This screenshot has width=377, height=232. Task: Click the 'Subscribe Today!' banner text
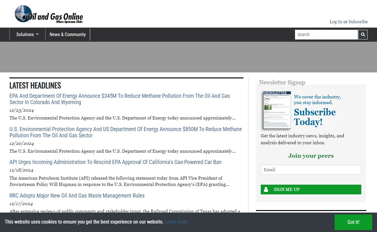pyautogui.click(x=315, y=117)
